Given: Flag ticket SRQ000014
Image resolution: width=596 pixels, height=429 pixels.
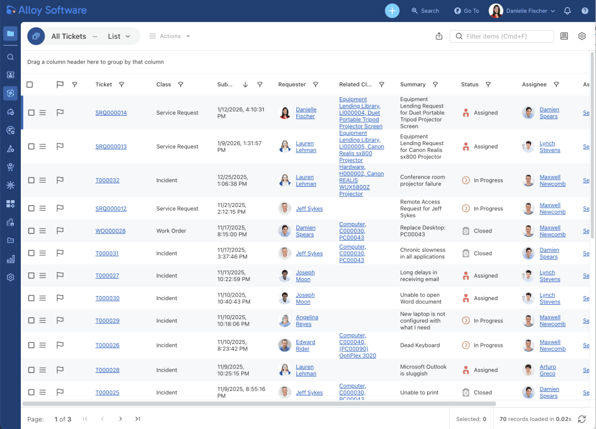Looking at the screenshot, I should pos(60,113).
